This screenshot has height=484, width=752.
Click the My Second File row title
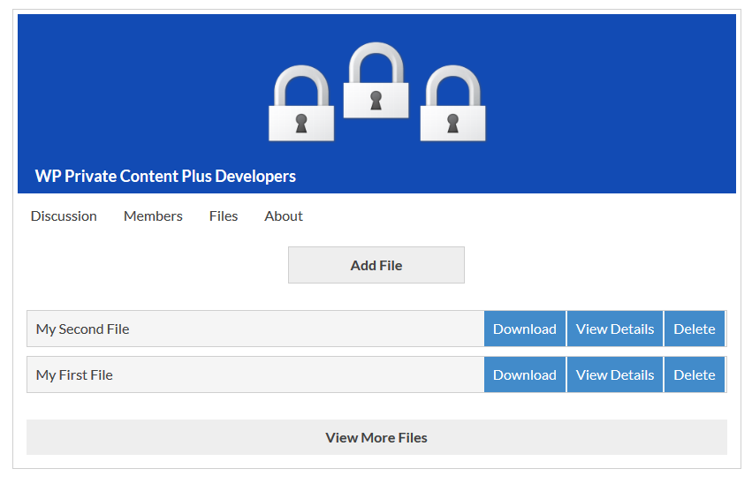pos(82,329)
